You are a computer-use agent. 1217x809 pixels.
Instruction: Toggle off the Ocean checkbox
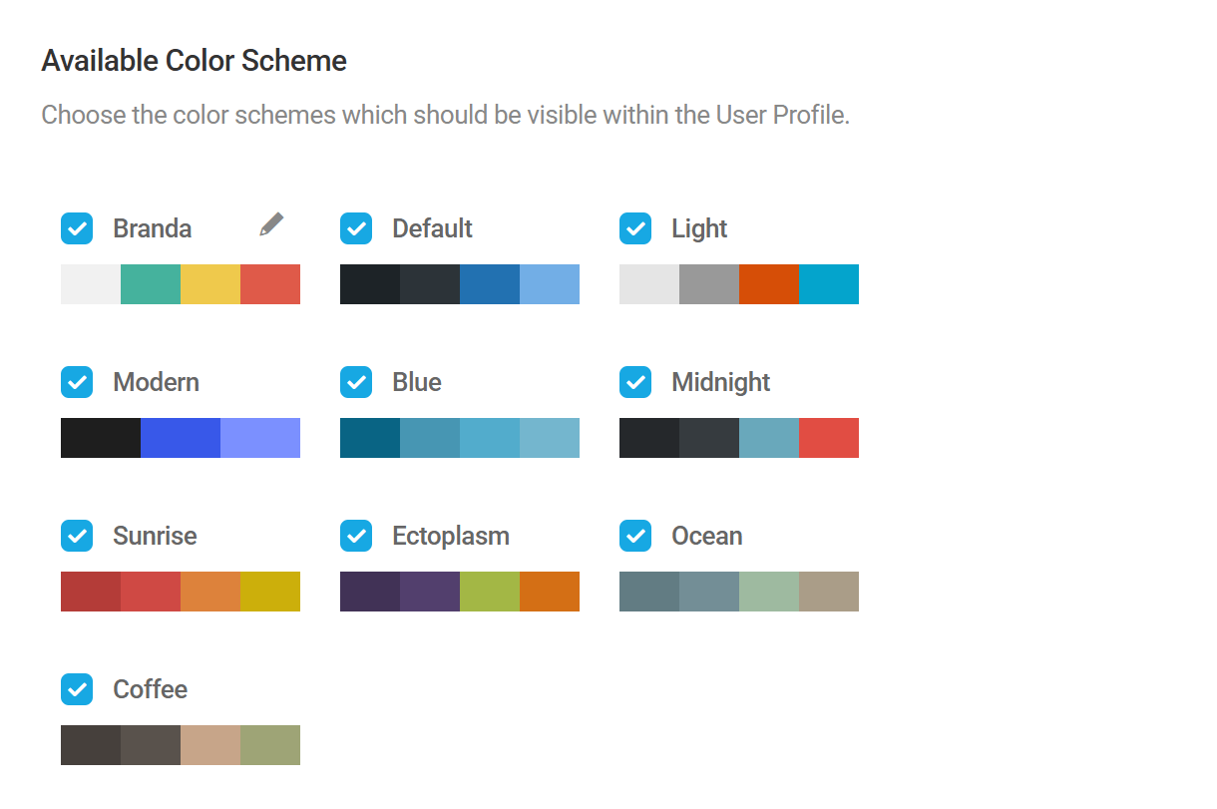click(634, 536)
